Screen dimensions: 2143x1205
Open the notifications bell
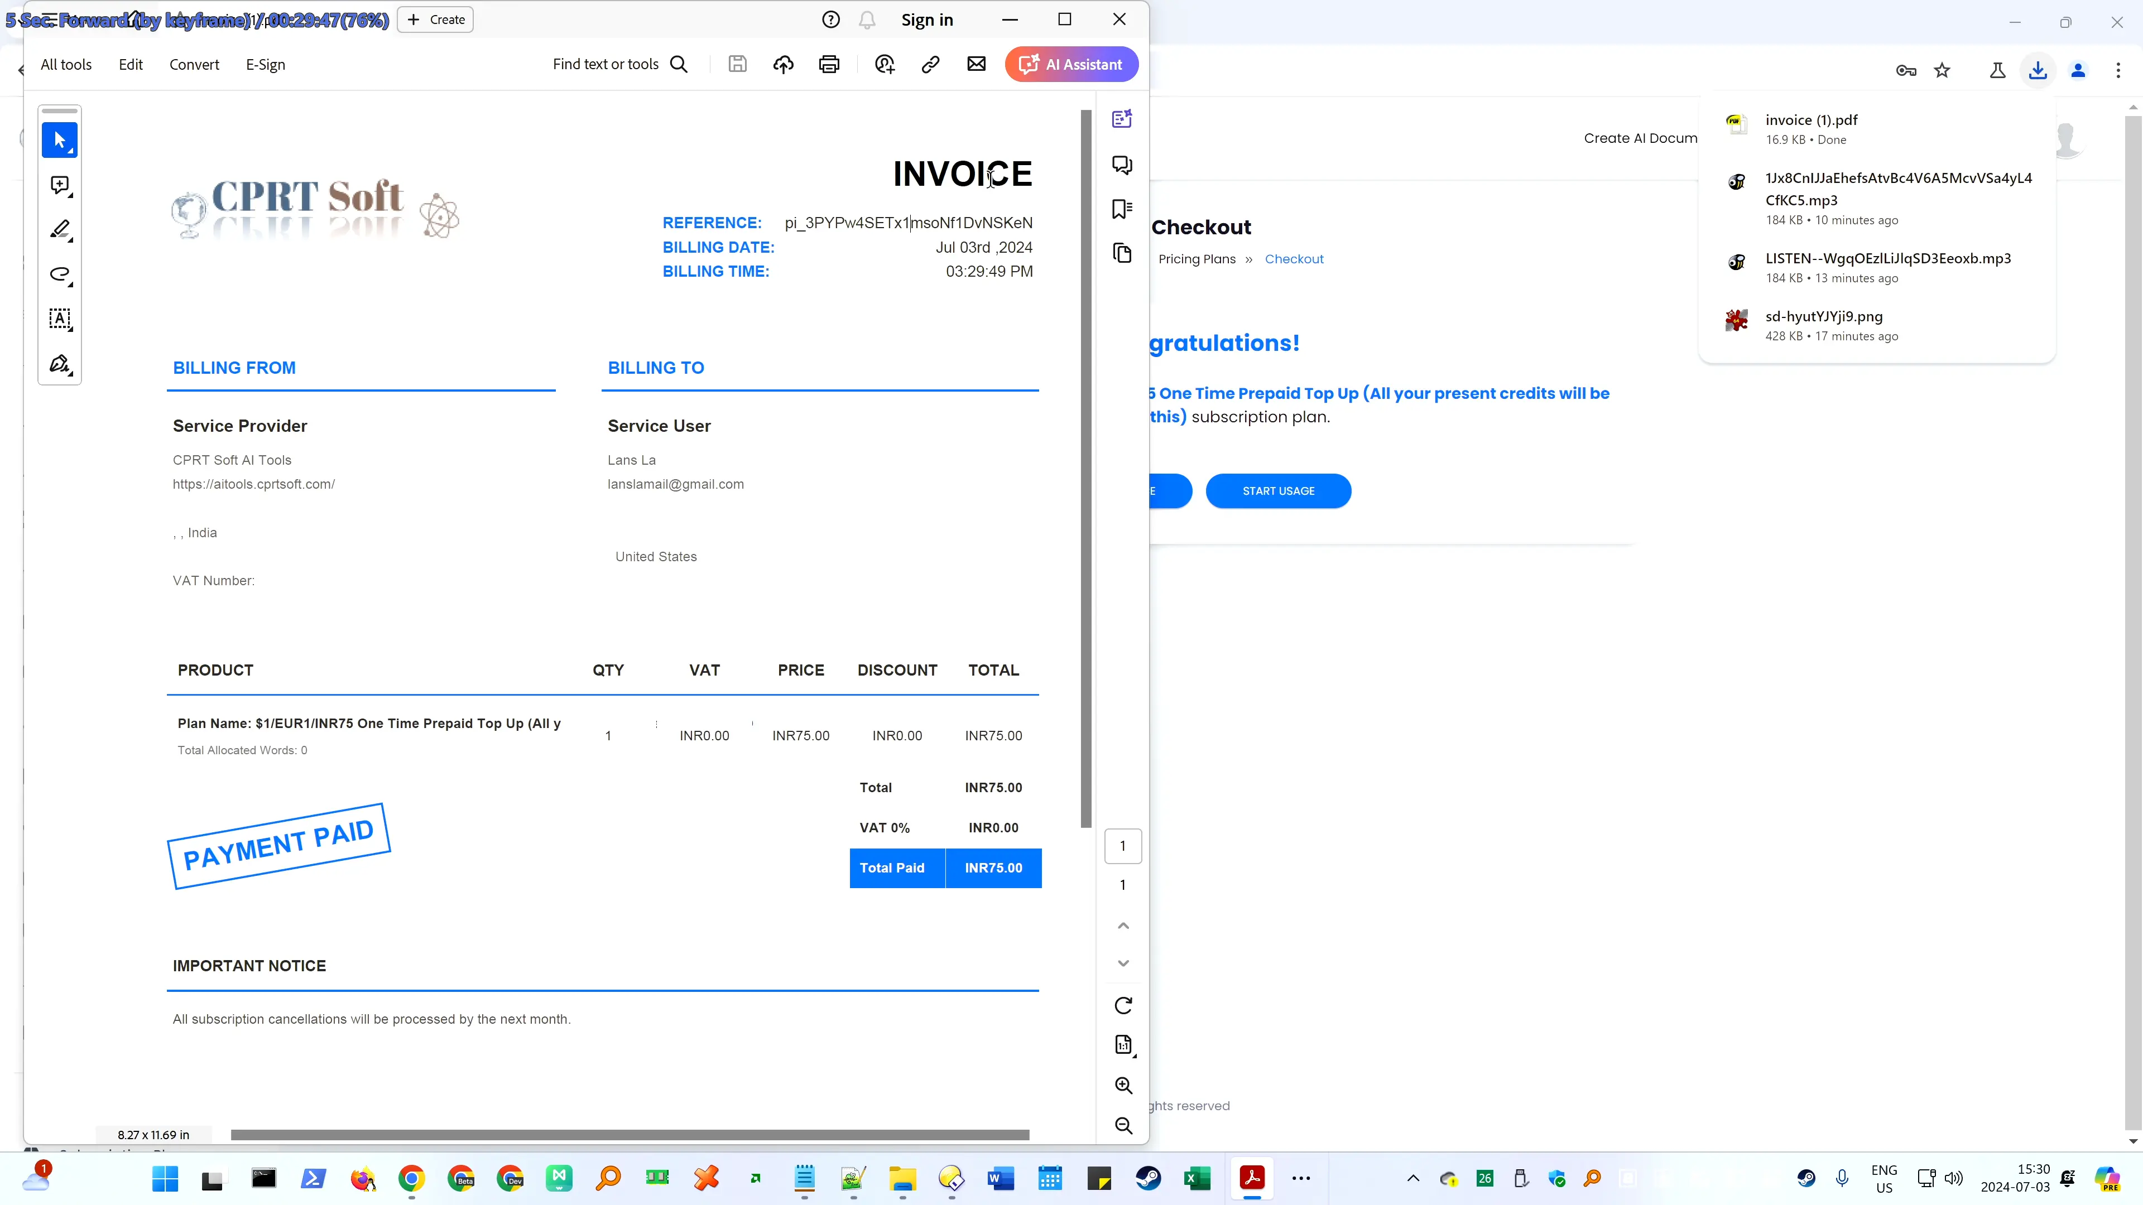coord(867,19)
